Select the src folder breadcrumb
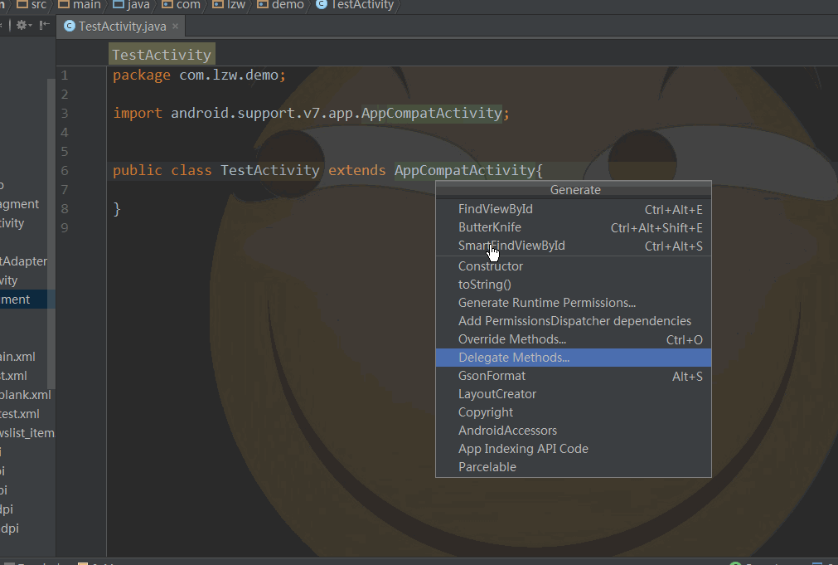 point(31,5)
